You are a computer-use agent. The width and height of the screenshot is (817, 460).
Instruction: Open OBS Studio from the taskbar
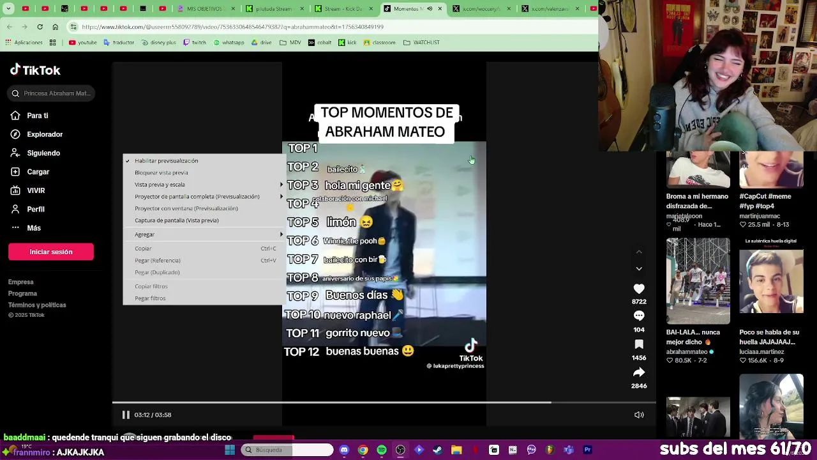pos(400,450)
